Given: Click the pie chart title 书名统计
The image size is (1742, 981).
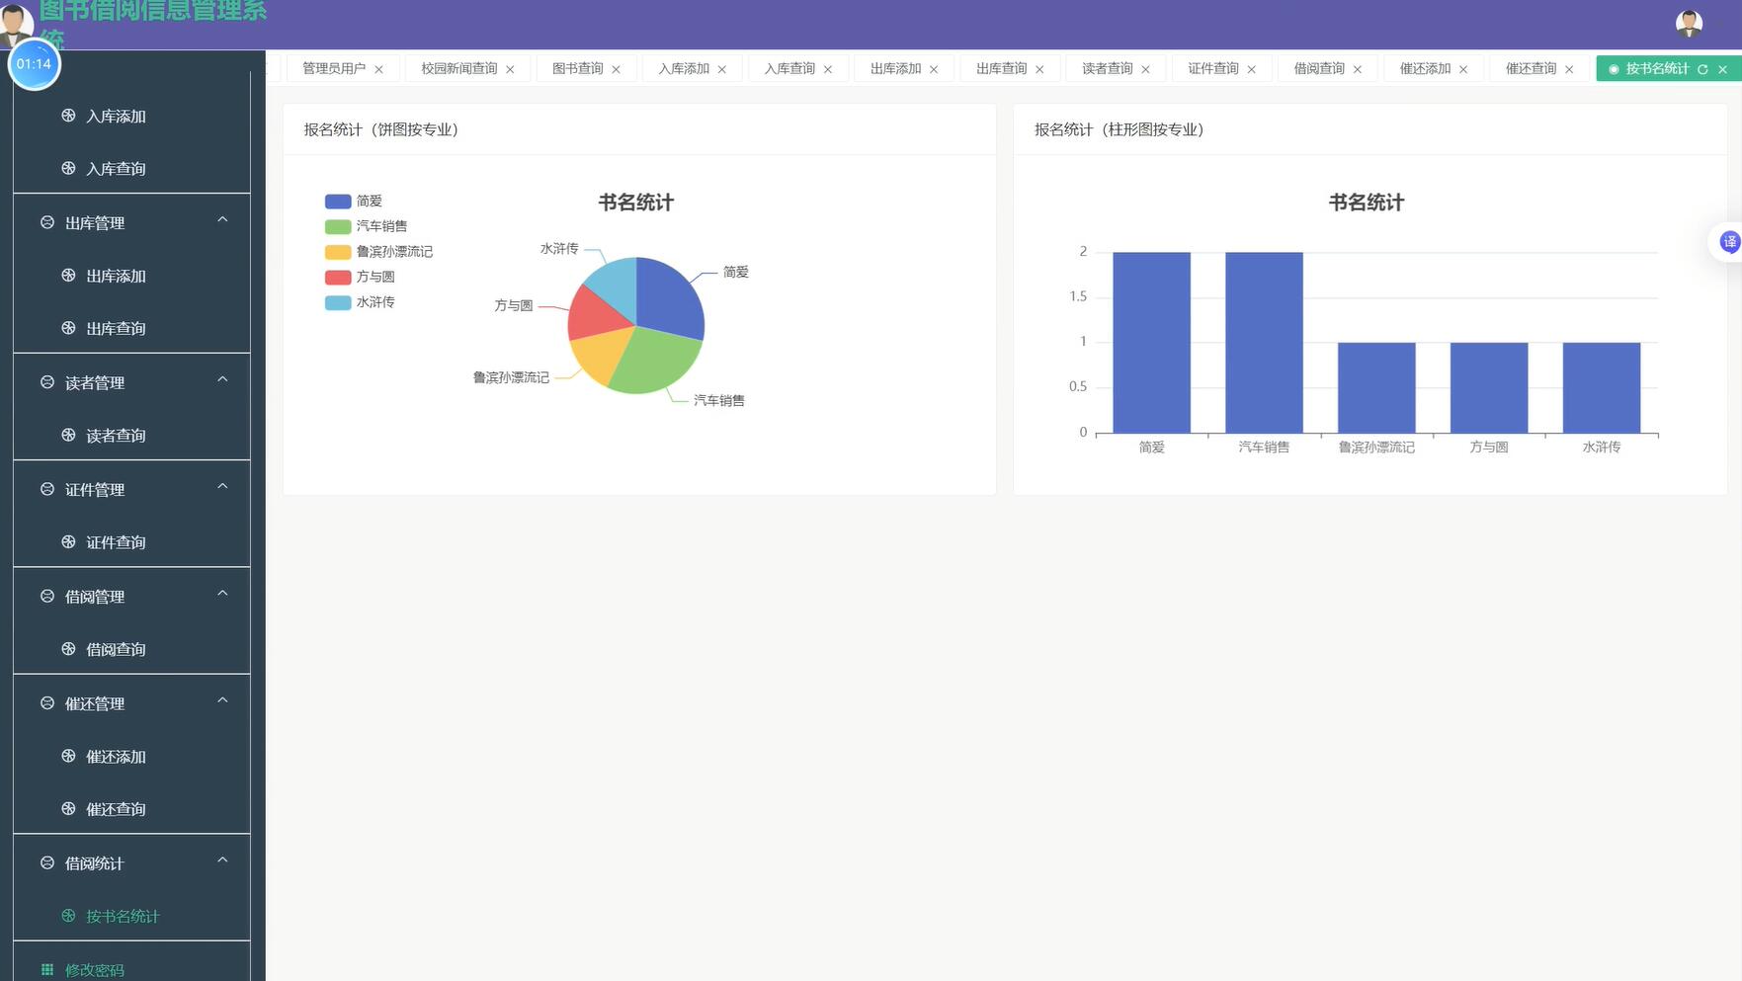Looking at the screenshot, I should (x=635, y=203).
